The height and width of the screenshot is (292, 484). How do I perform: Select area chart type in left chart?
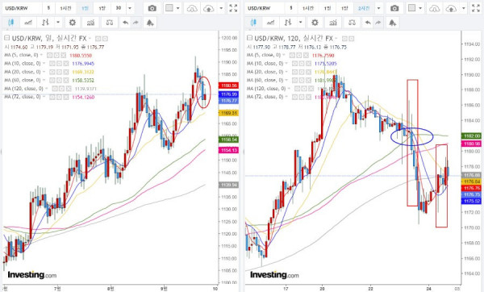click(x=28, y=23)
